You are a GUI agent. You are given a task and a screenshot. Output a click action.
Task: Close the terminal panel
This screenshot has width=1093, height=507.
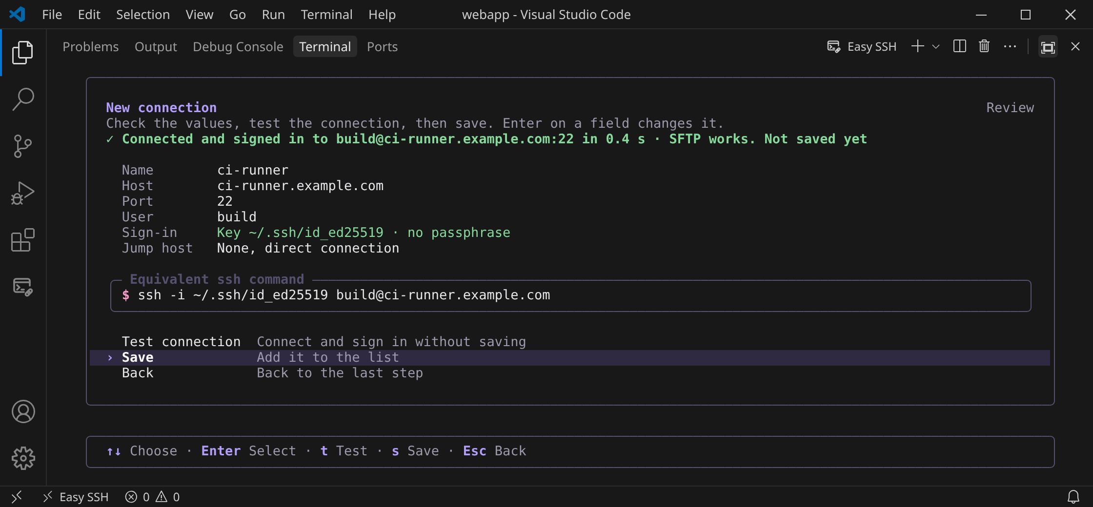click(x=1075, y=46)
